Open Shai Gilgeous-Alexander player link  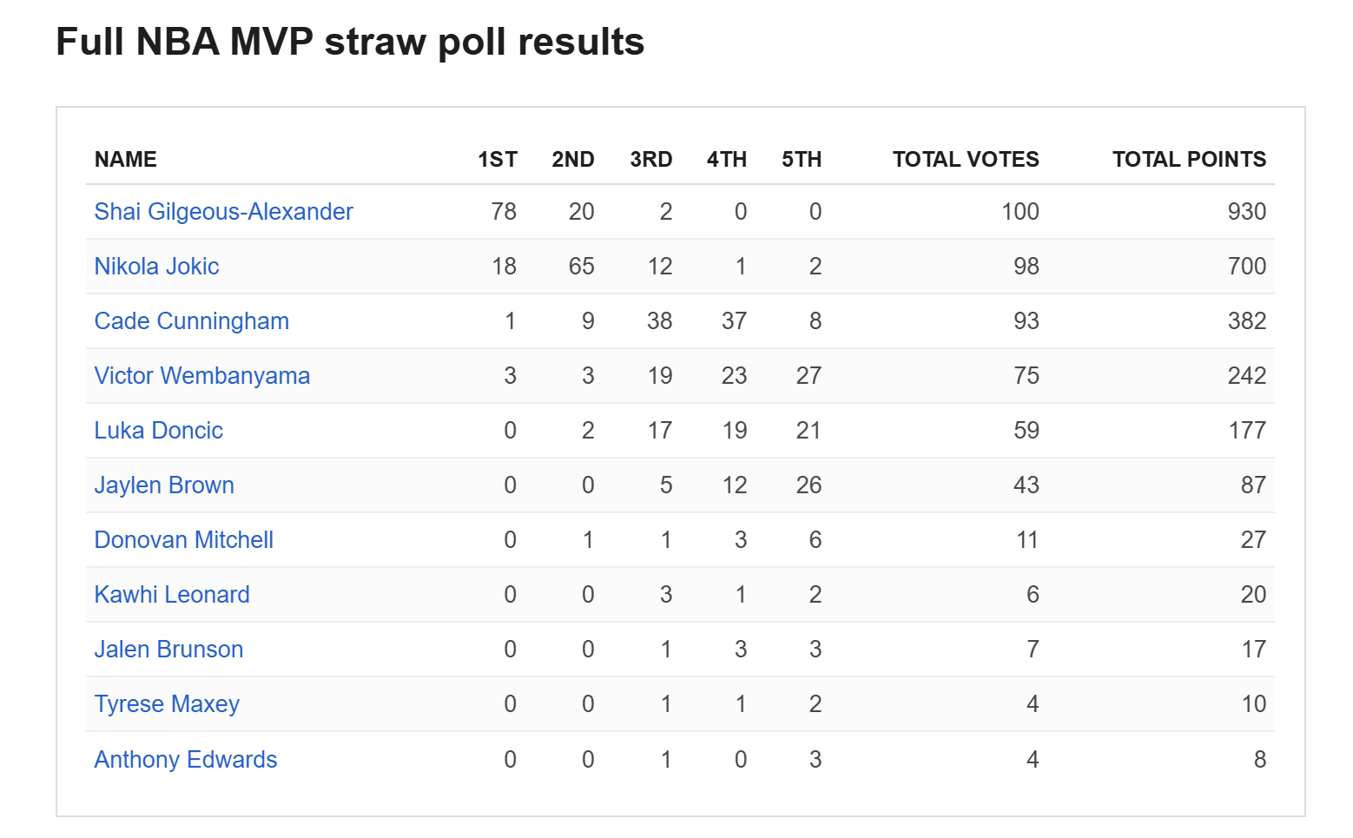pos(223,212)
